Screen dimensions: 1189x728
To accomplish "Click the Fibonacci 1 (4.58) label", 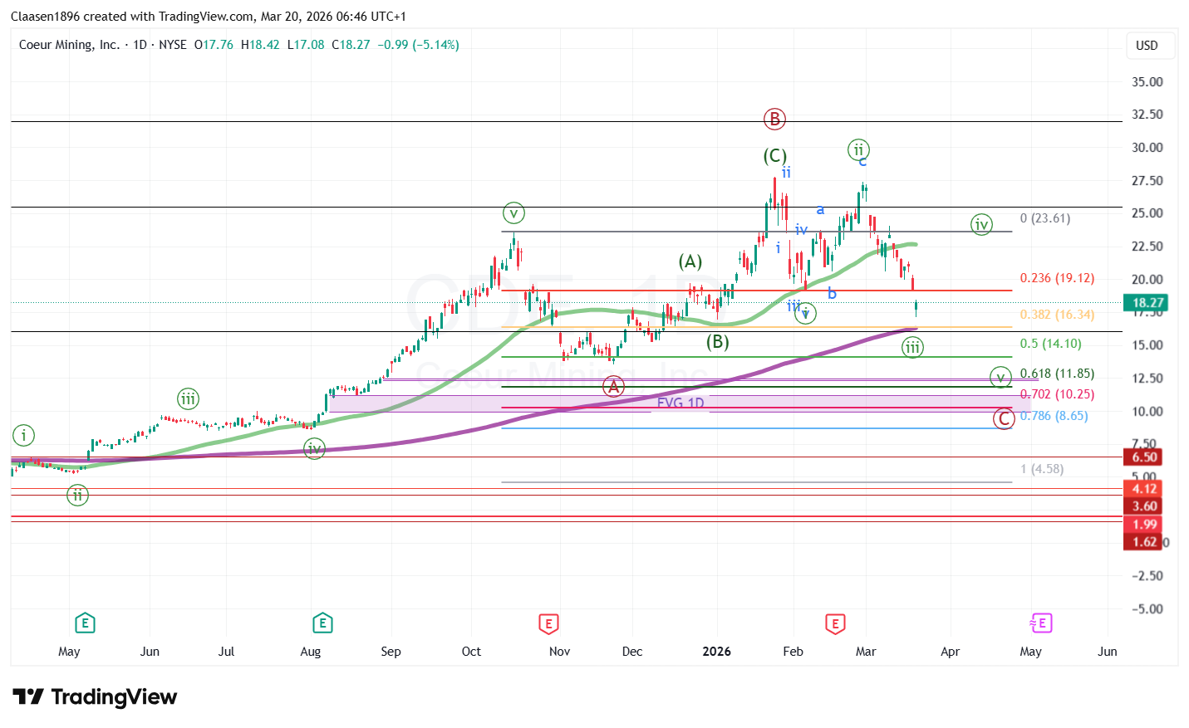I will [x=1042, y=469].
